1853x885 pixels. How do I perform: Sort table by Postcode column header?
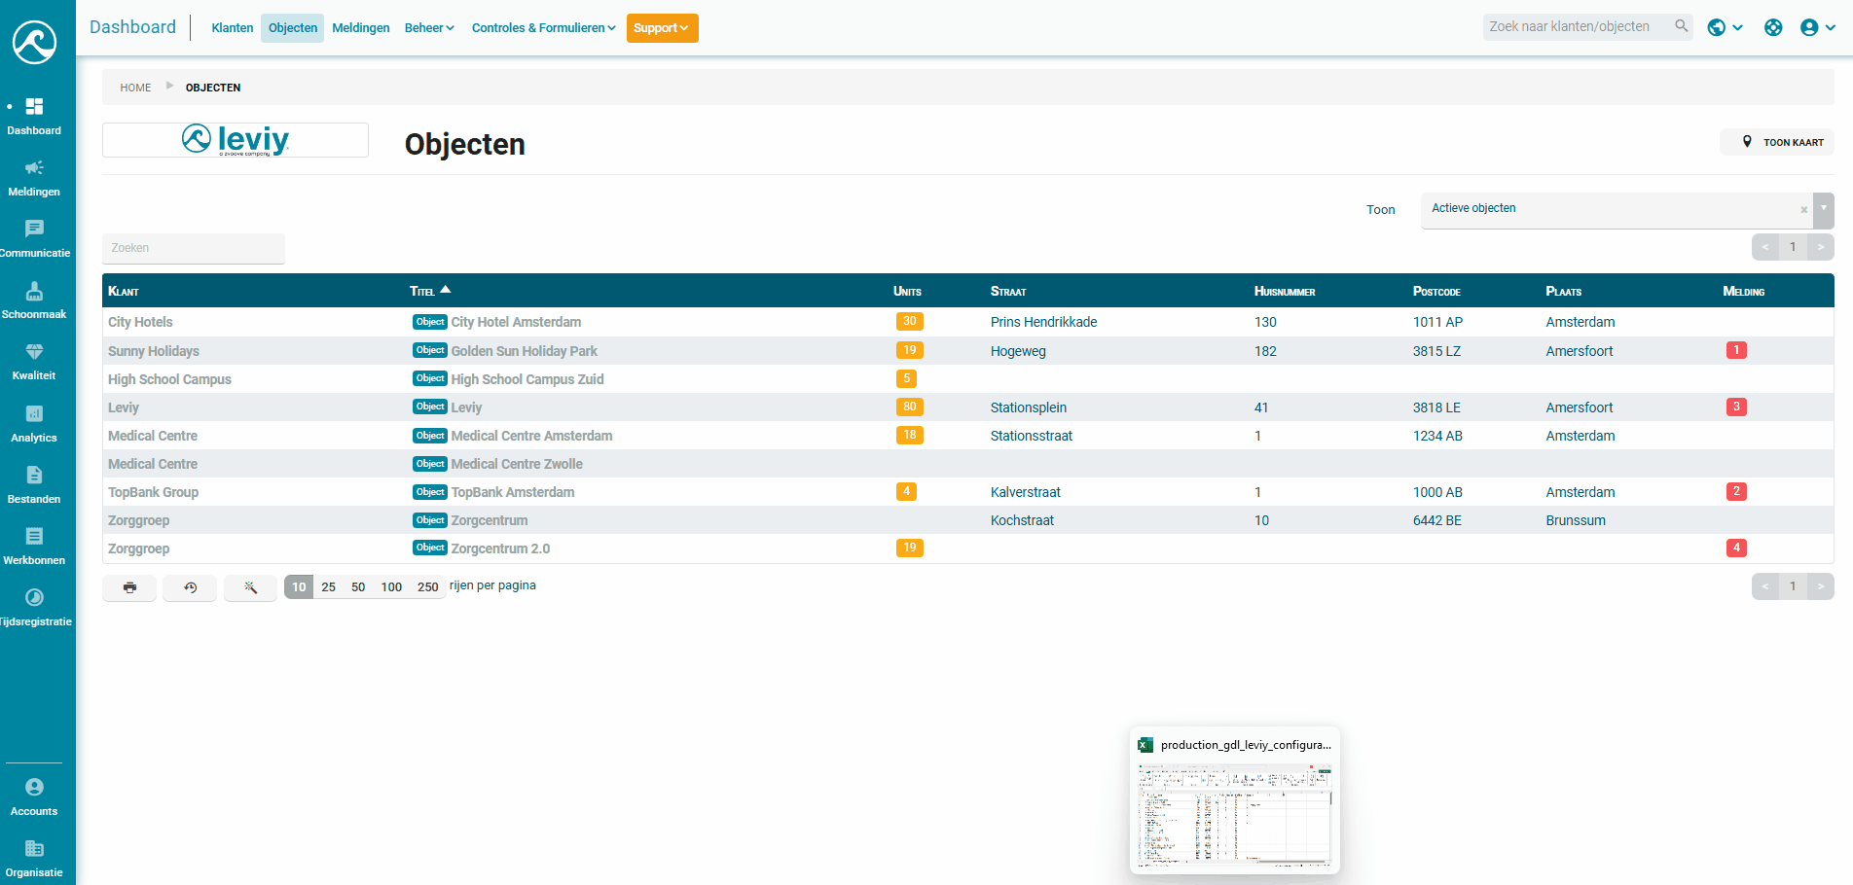1436,291
